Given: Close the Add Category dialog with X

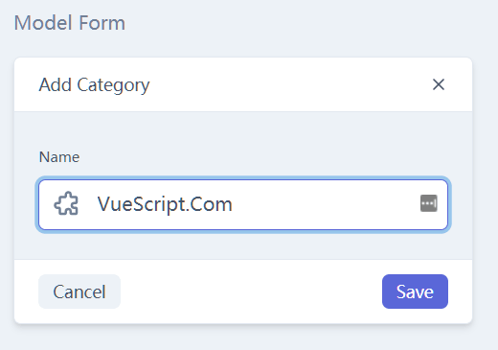Looking at the screenshot, I should [439, 84].
